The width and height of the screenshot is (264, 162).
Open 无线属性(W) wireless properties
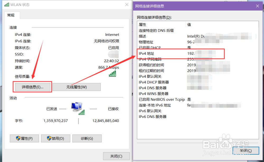click(77, 87)
